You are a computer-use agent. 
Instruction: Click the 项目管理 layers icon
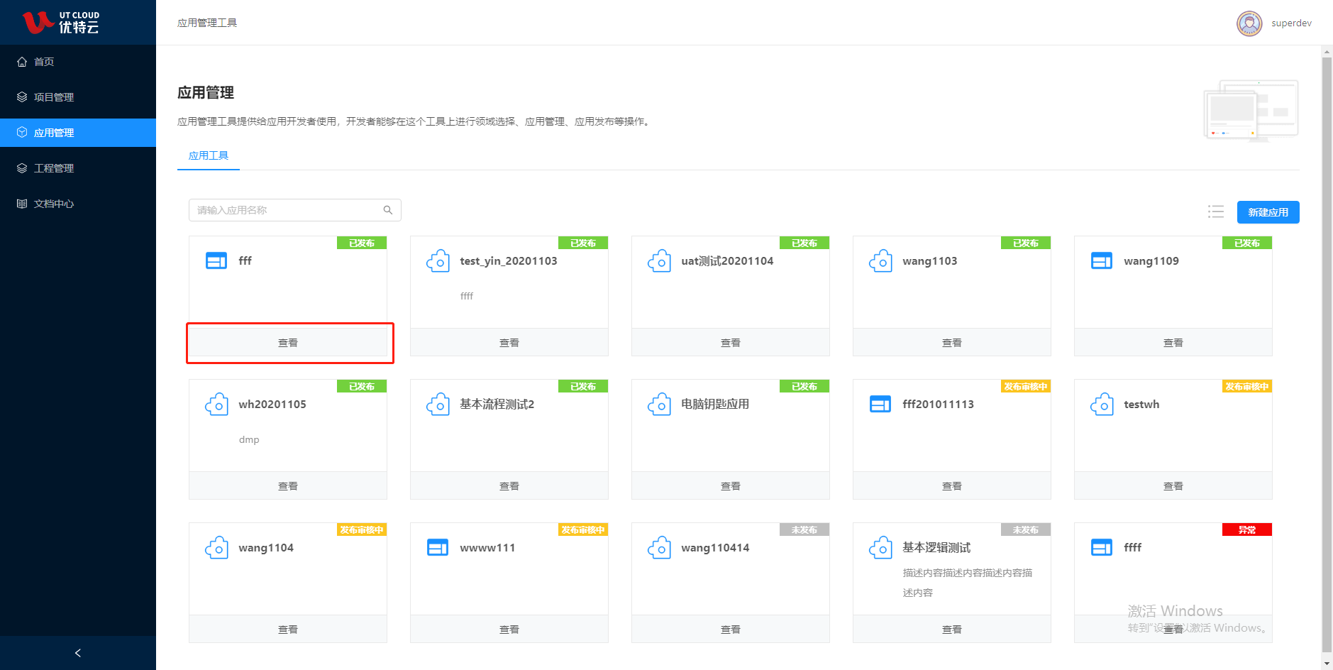tap(22, 97)
